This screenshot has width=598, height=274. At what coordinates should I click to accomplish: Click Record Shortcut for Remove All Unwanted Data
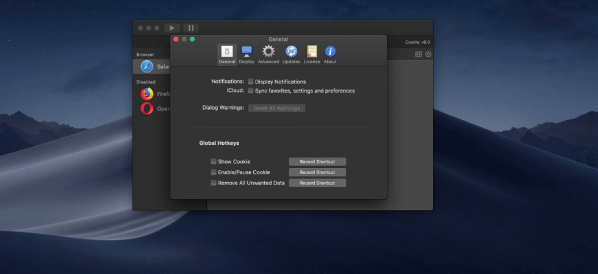pos(317,183)
